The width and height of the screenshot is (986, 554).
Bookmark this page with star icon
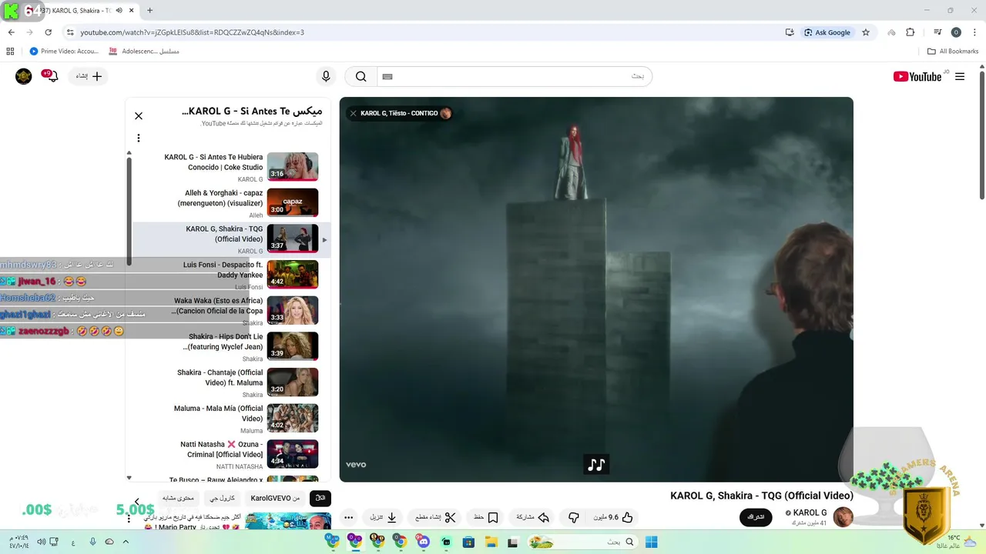pyautogui.click(x=866, y=32)
